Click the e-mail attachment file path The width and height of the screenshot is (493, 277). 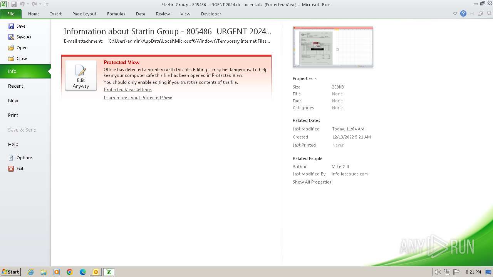tap(189, 41)
